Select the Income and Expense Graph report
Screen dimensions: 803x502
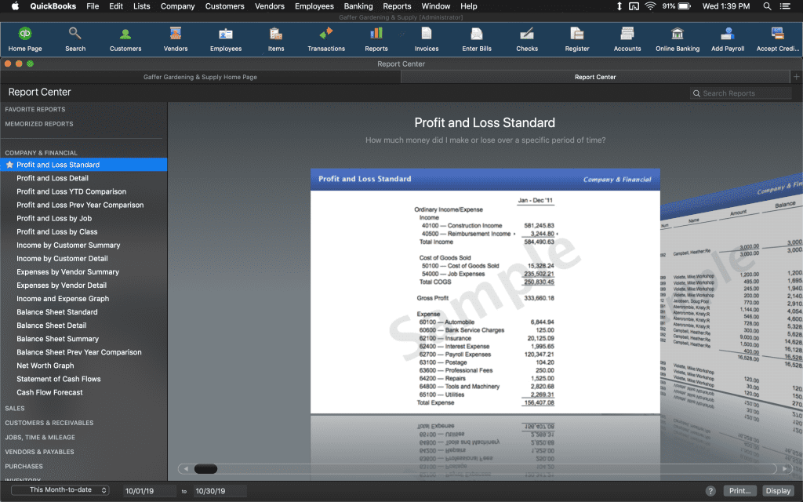(x=63, y=298)
